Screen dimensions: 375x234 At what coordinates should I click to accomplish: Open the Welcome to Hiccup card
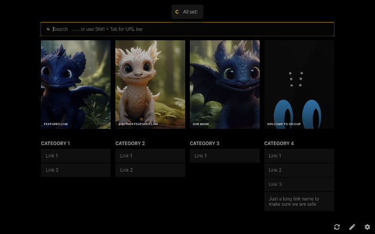point(299,84)
